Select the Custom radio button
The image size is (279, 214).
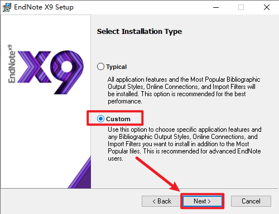coord(100,119)
